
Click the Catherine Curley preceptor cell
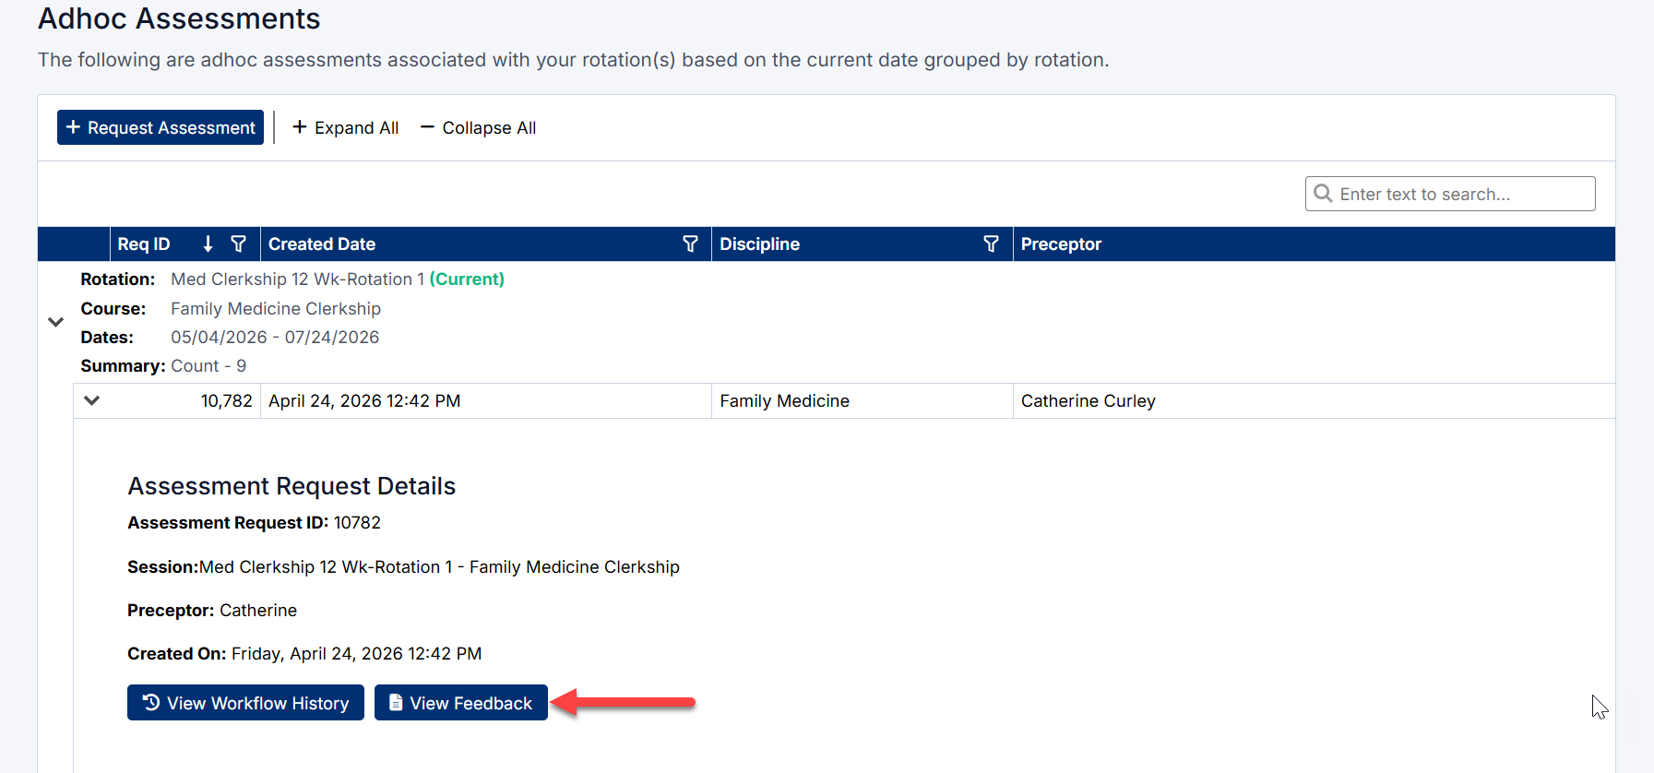(x=1088, y=400)
